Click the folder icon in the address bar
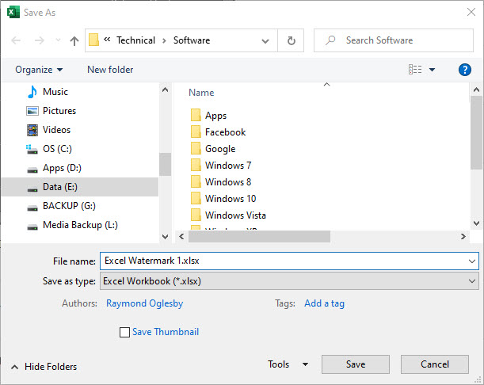Screen dimensions: 484x385 click(x=93, y=40)
